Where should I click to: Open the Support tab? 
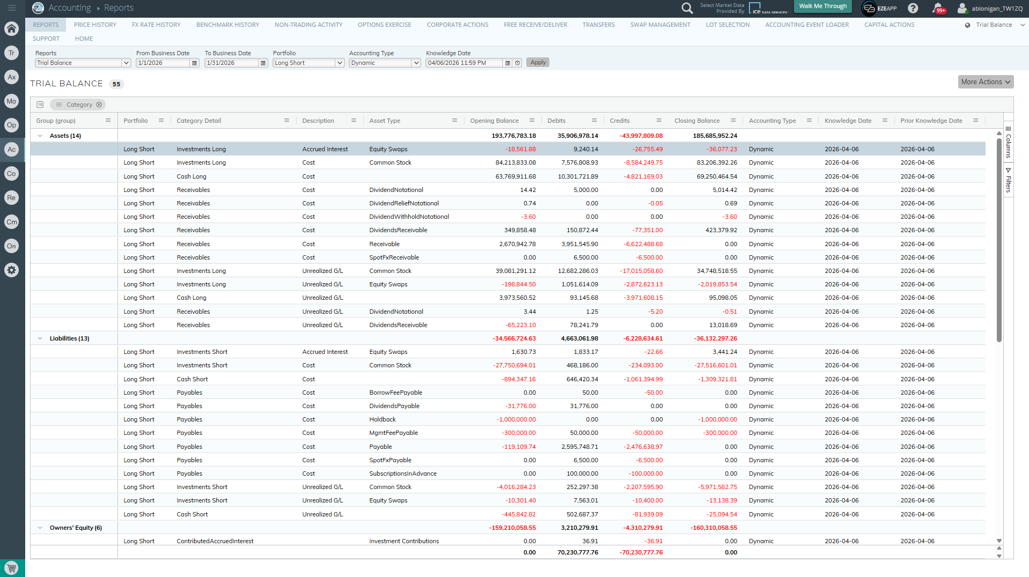[46, 39]
